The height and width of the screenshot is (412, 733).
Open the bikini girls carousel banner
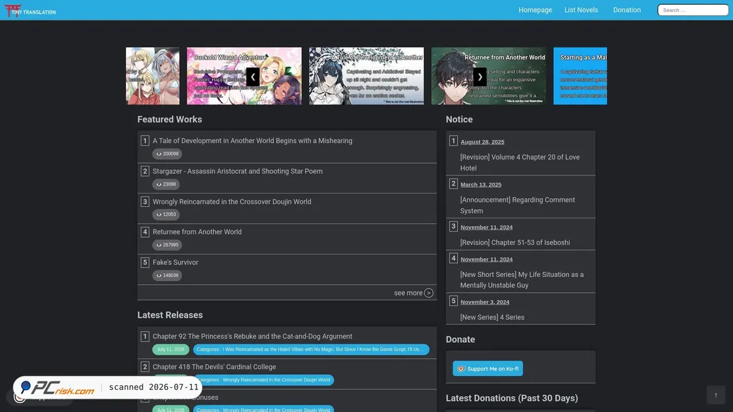pos(153,76)
